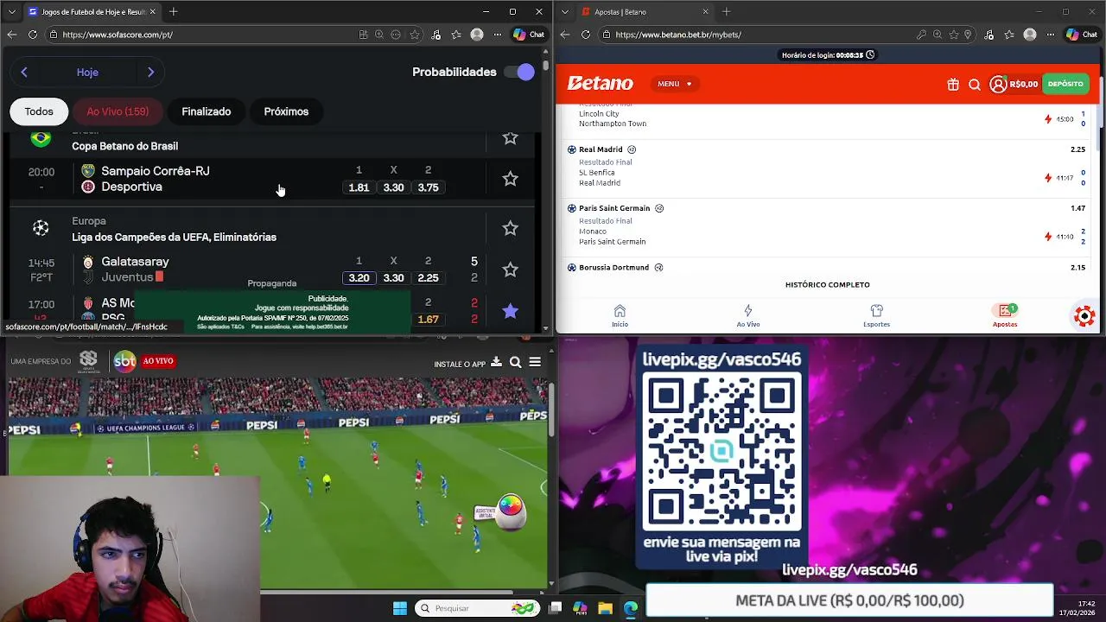The width and height of the screenshot is (1106, 622).
Task: Open tab list dropdown in Sofascore window
Action: (11, 11)
